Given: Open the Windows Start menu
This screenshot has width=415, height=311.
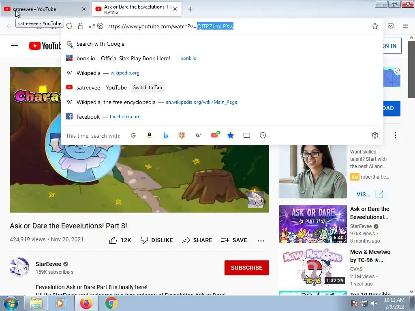Looking at the screenshot, I should (11, 303).
